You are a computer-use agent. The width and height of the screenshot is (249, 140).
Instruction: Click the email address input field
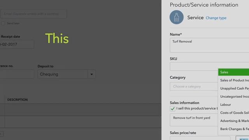tap(34, 14)
